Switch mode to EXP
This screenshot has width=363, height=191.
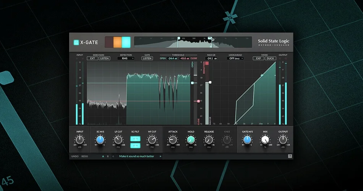pyautogui.click(x=258, y=58)
